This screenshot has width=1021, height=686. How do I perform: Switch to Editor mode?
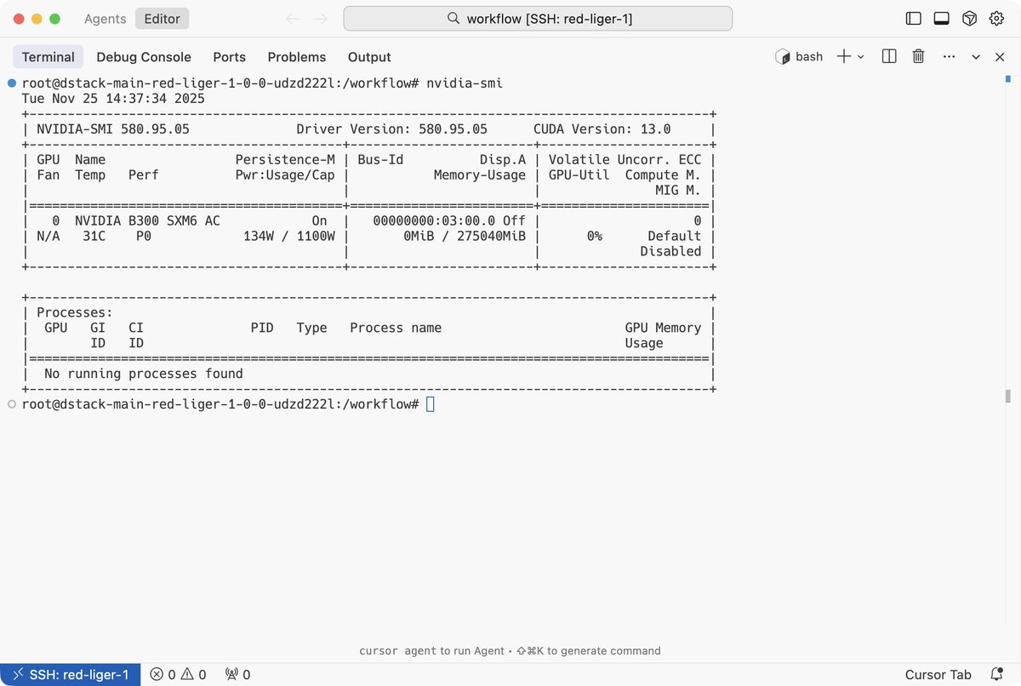tap(162, 19)
